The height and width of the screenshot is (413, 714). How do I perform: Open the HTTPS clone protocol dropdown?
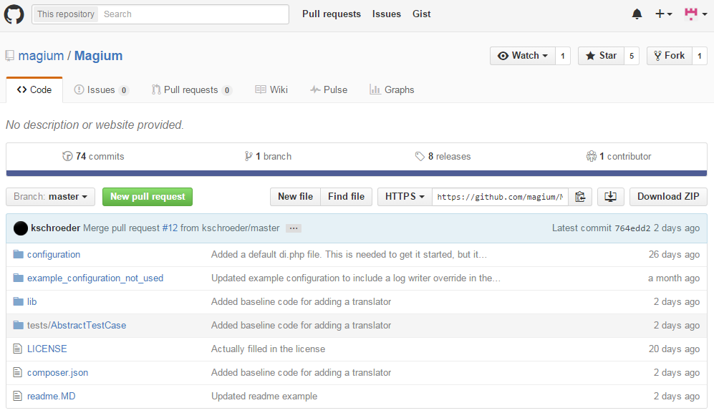[405, 197]
